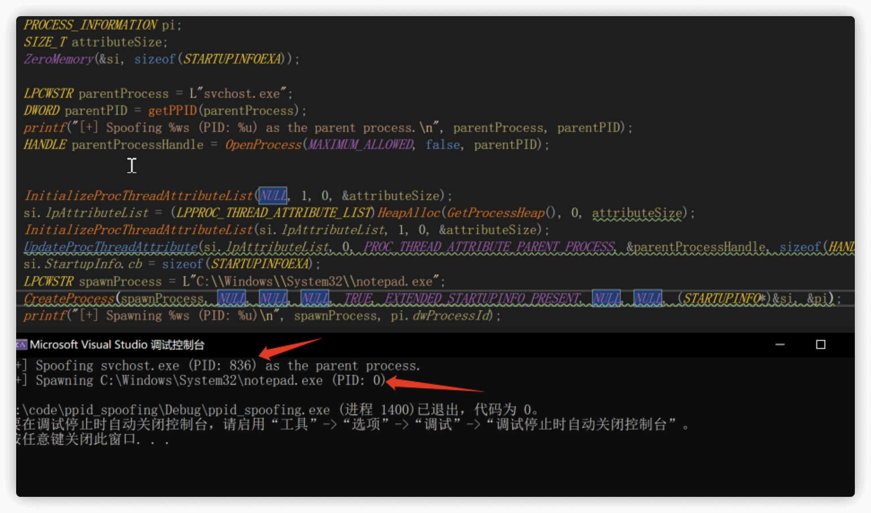Click the ZeroMemory macro call
This screenshot has height=513, width=871.
[x=58, y=59]
